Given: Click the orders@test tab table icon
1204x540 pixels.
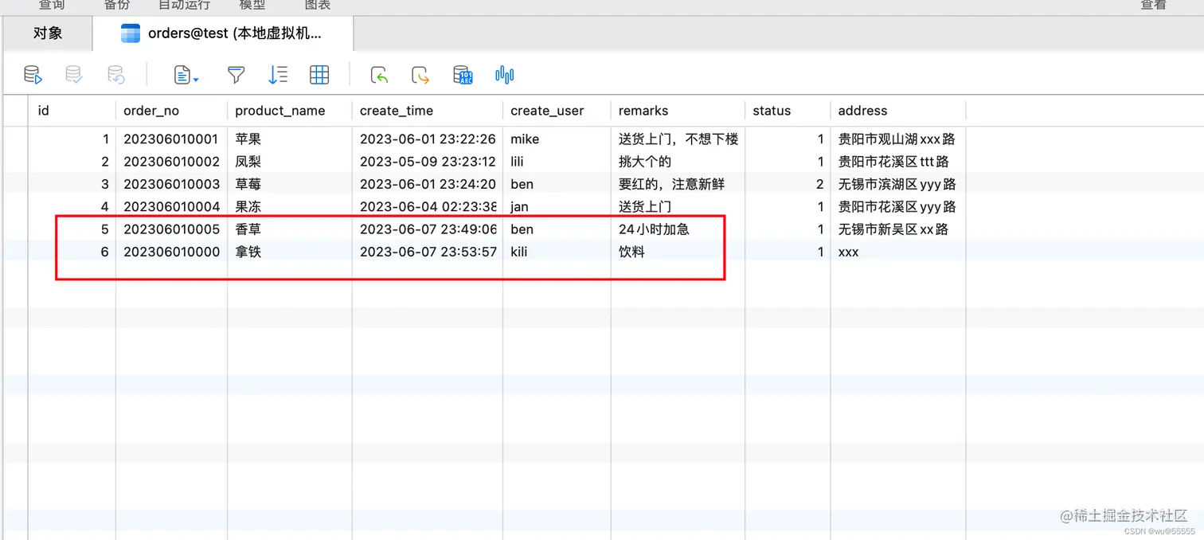Looking at the screenshot, I should (x=131, y=33).
